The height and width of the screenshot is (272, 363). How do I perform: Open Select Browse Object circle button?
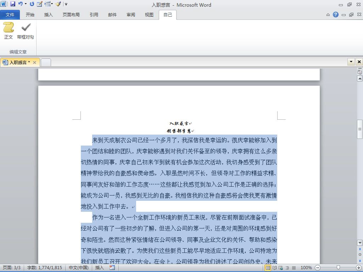click(360, 254)
